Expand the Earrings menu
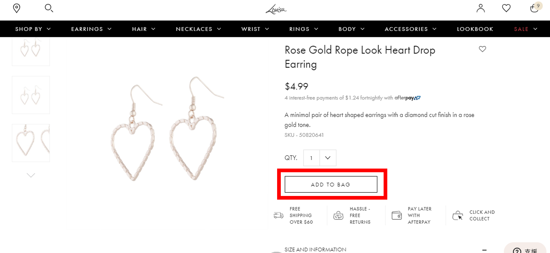This screenshot has width=550, height=253. (x=91, y=29)
